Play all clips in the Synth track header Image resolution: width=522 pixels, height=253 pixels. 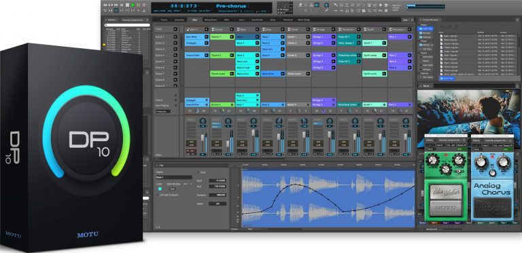coord(384,30)
